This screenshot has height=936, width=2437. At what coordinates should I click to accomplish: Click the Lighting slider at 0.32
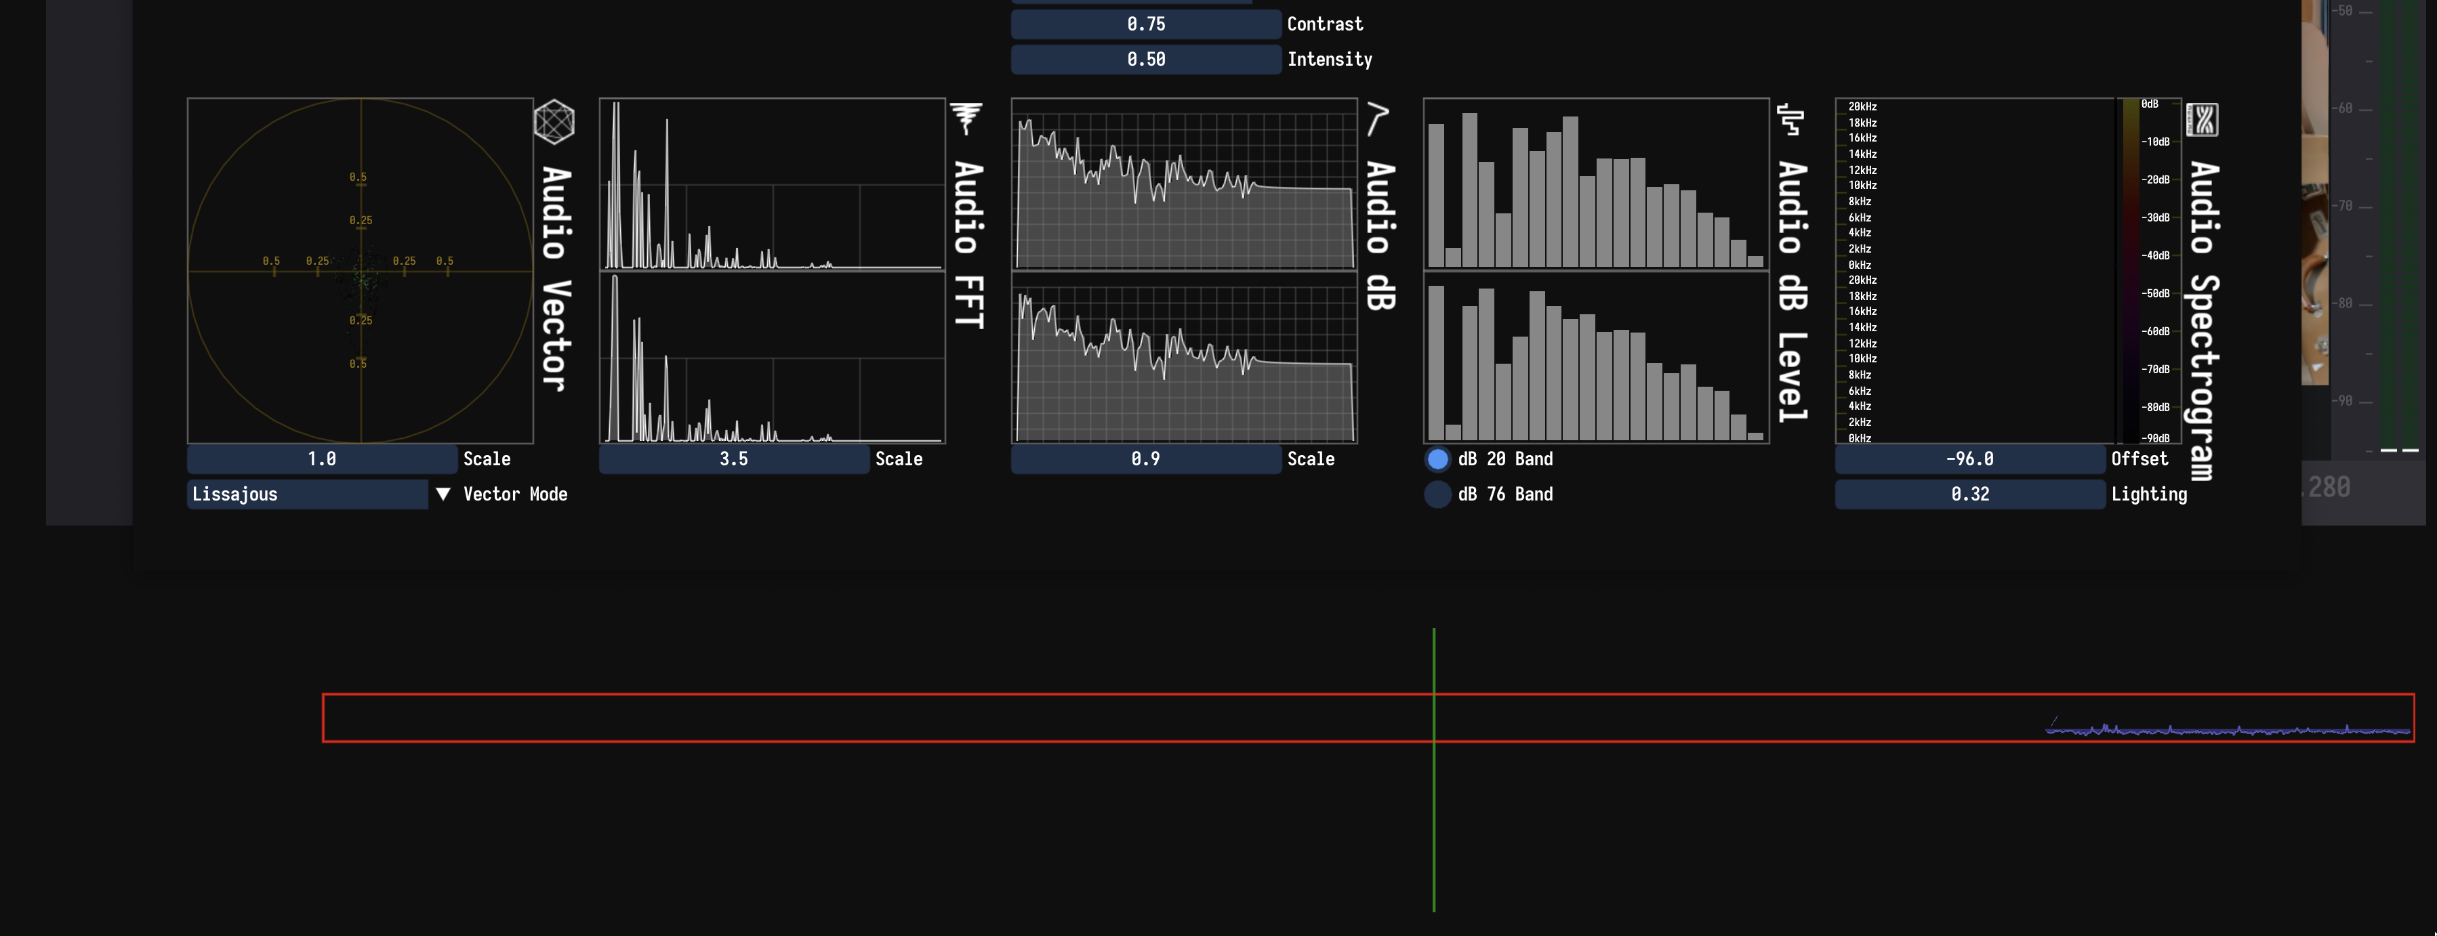pyautogui.click(x=1969, y=494)
